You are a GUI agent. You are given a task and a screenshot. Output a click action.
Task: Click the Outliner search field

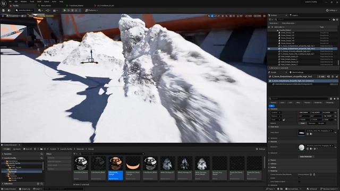pyautogui.click(x=302, y=20)
